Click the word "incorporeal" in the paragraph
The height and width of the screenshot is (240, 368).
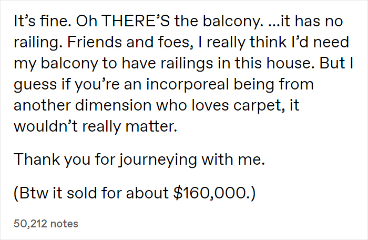[187, 84]
